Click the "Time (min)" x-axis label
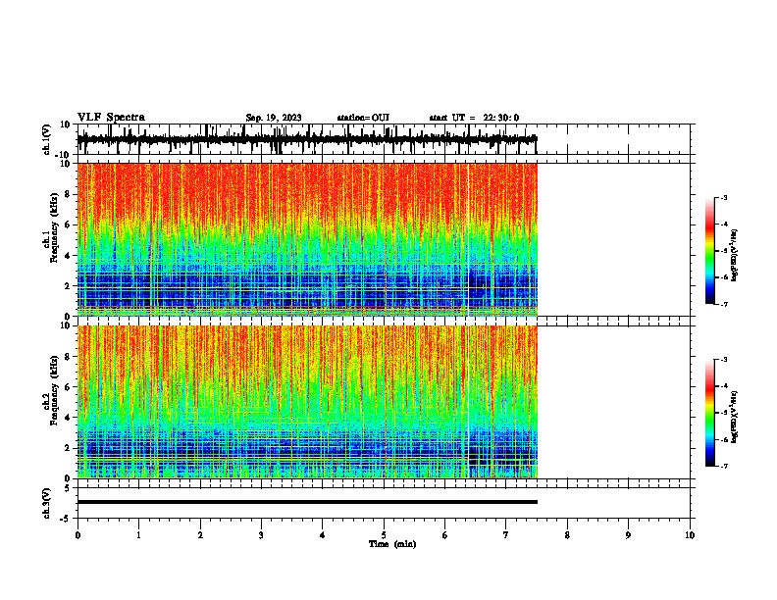The image size is (777, 600). click(392, 544)
